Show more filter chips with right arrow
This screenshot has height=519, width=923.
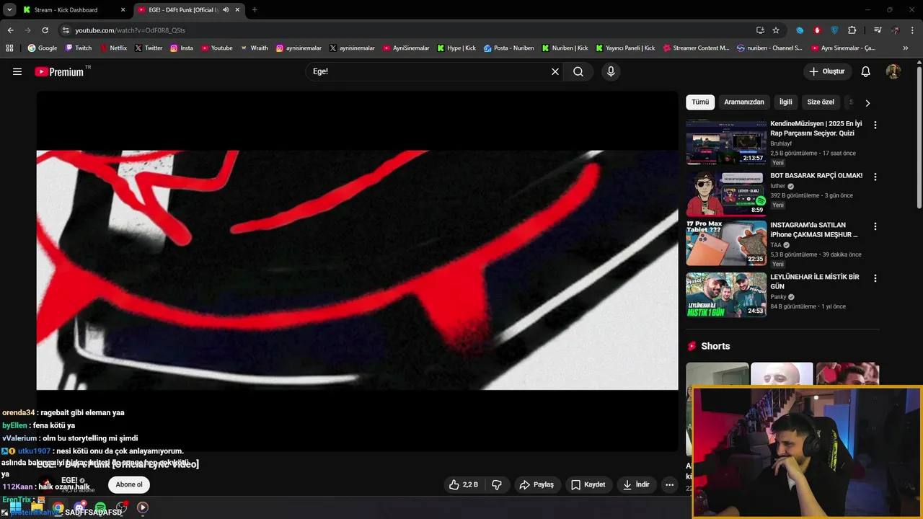[867, 103]
